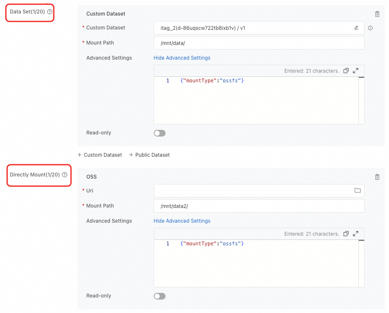Expand the Custom Dataset JSON editor to fullscreen
The image size is (389, 313).
pyautogui.click(x=355, y=71)
